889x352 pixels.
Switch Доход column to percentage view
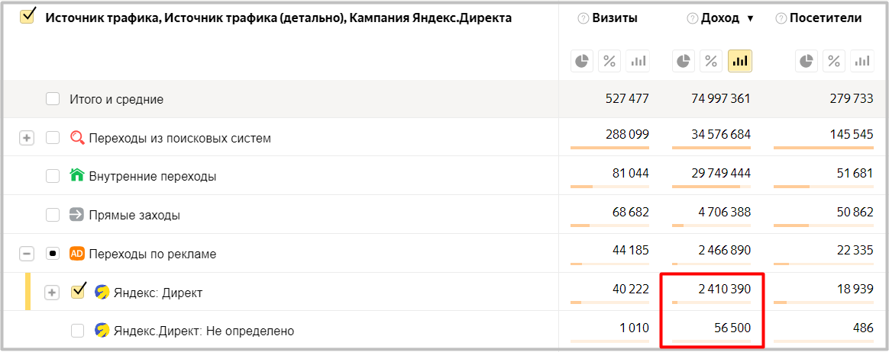click(x=711, y=61)
